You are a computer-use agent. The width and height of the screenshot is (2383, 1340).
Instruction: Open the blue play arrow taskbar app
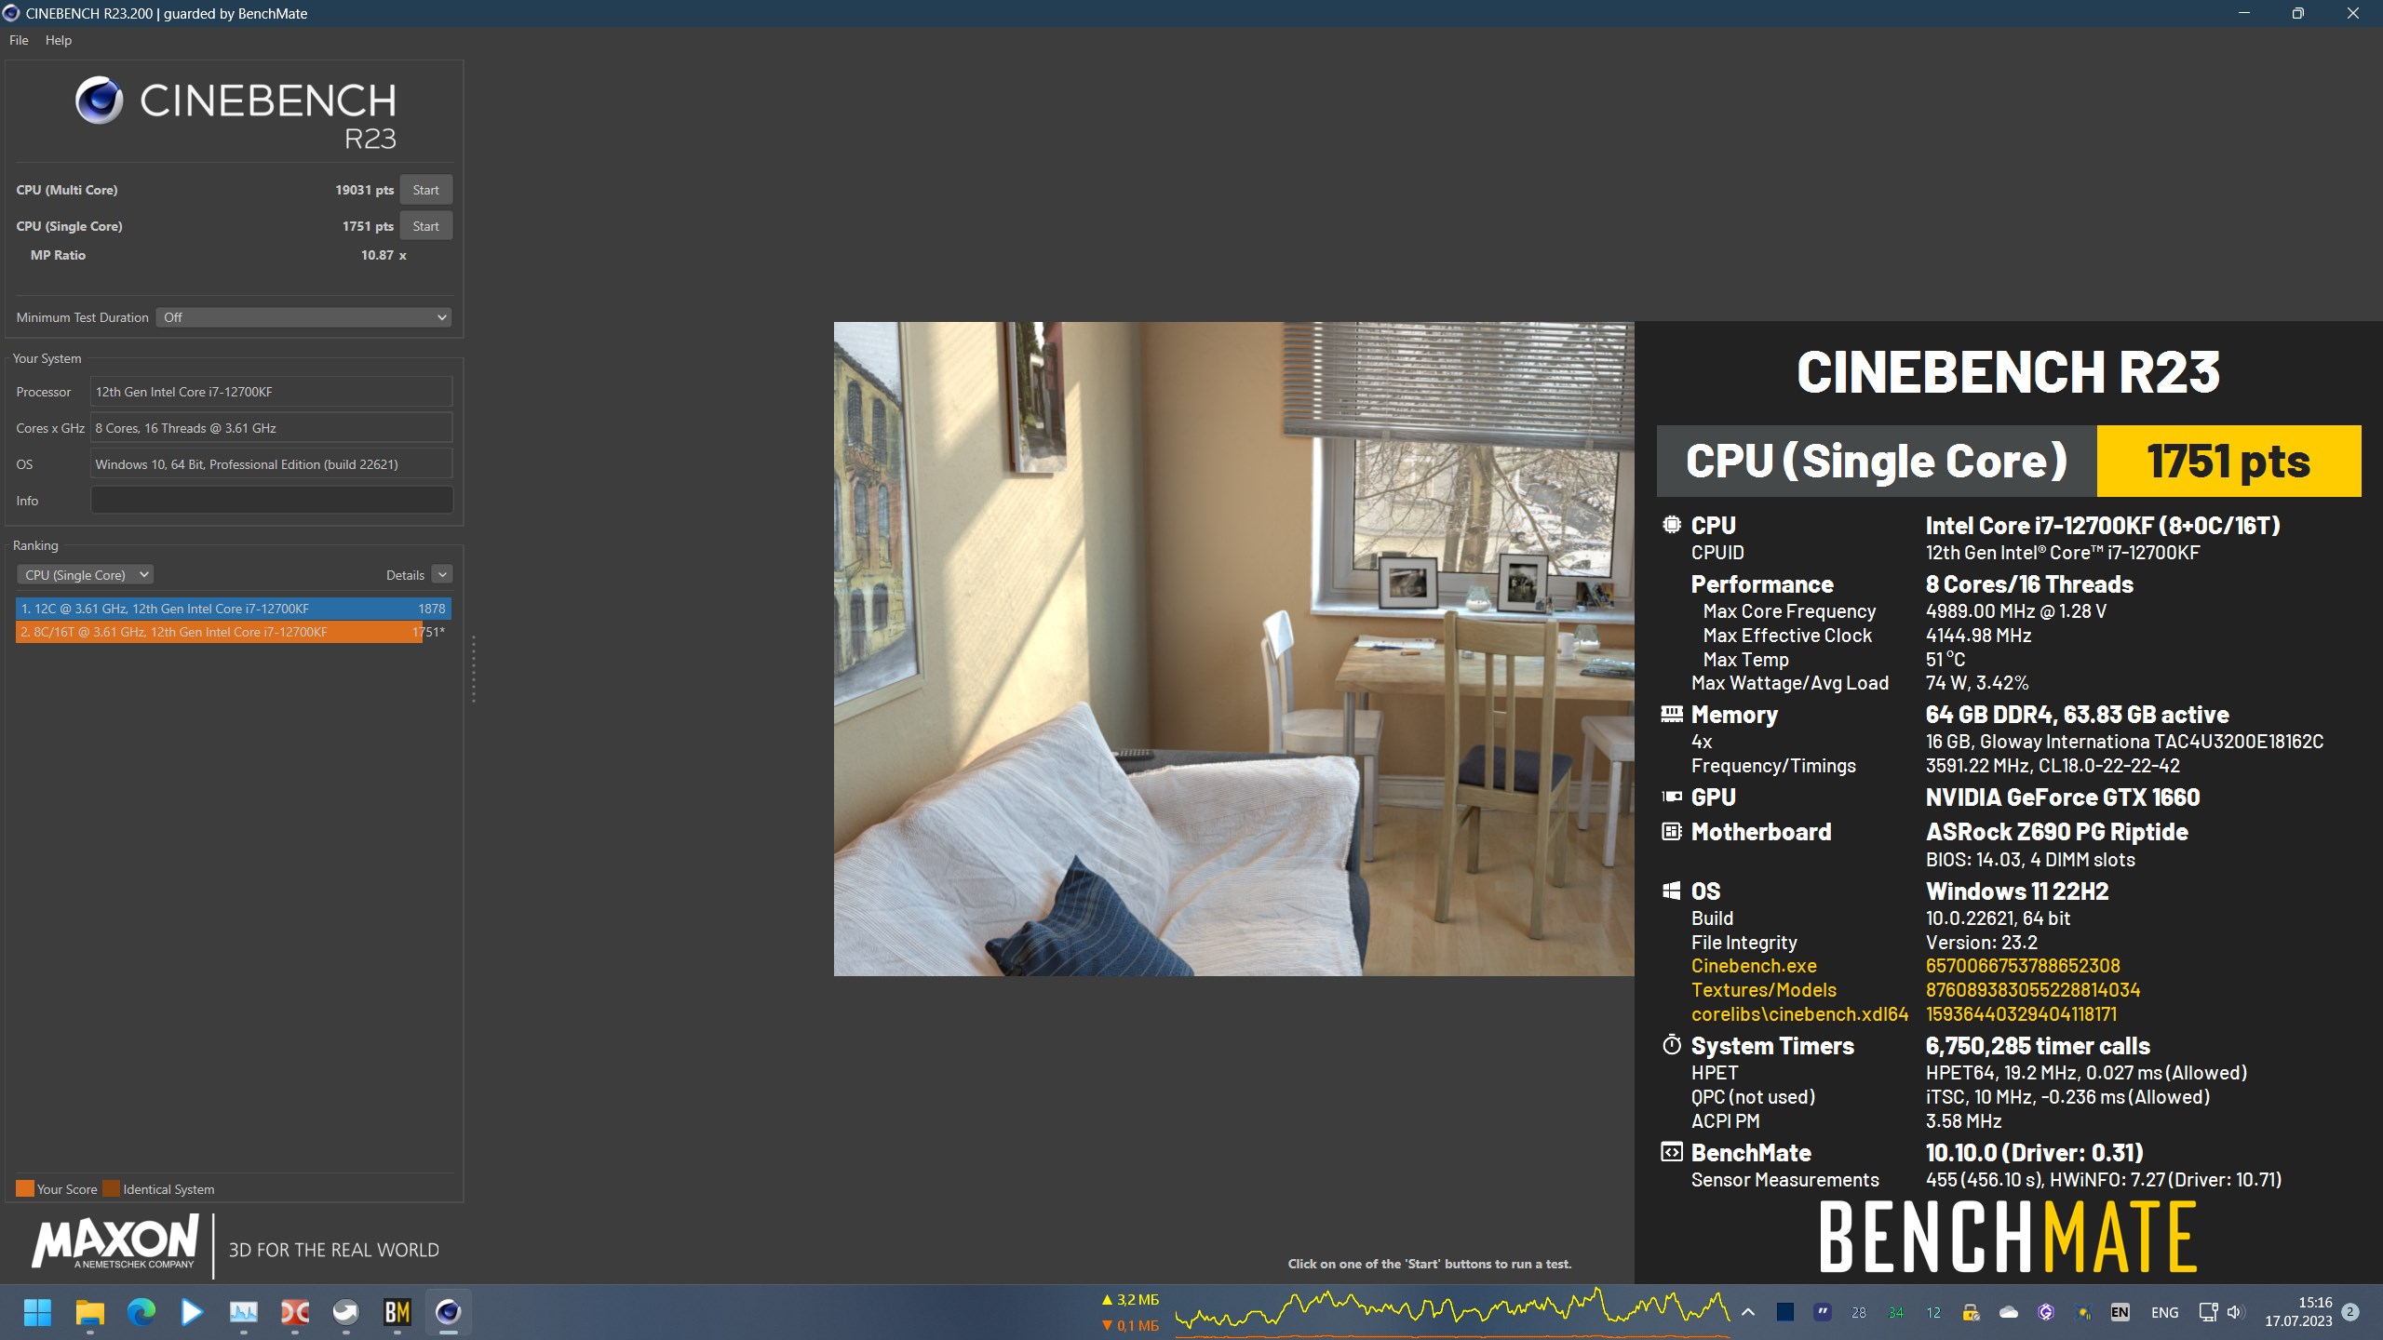pos(192,1312)
